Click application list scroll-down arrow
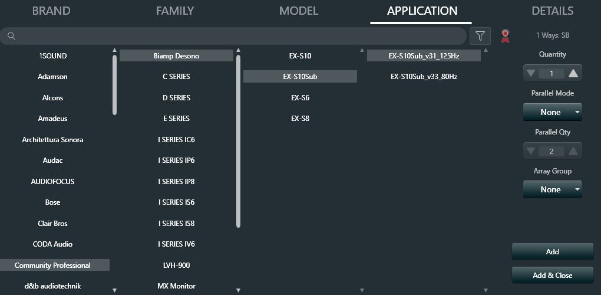Screen dimensions: 601x295 coord(486,290)
